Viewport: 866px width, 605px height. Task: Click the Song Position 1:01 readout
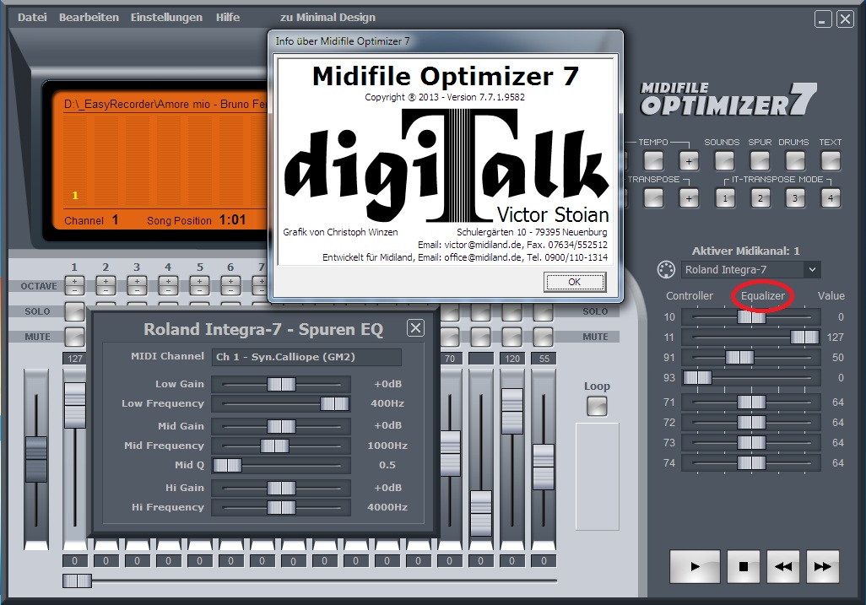[196, 220]
